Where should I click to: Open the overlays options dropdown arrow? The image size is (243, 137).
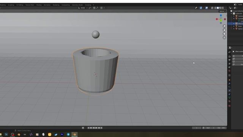pos(209,8)
